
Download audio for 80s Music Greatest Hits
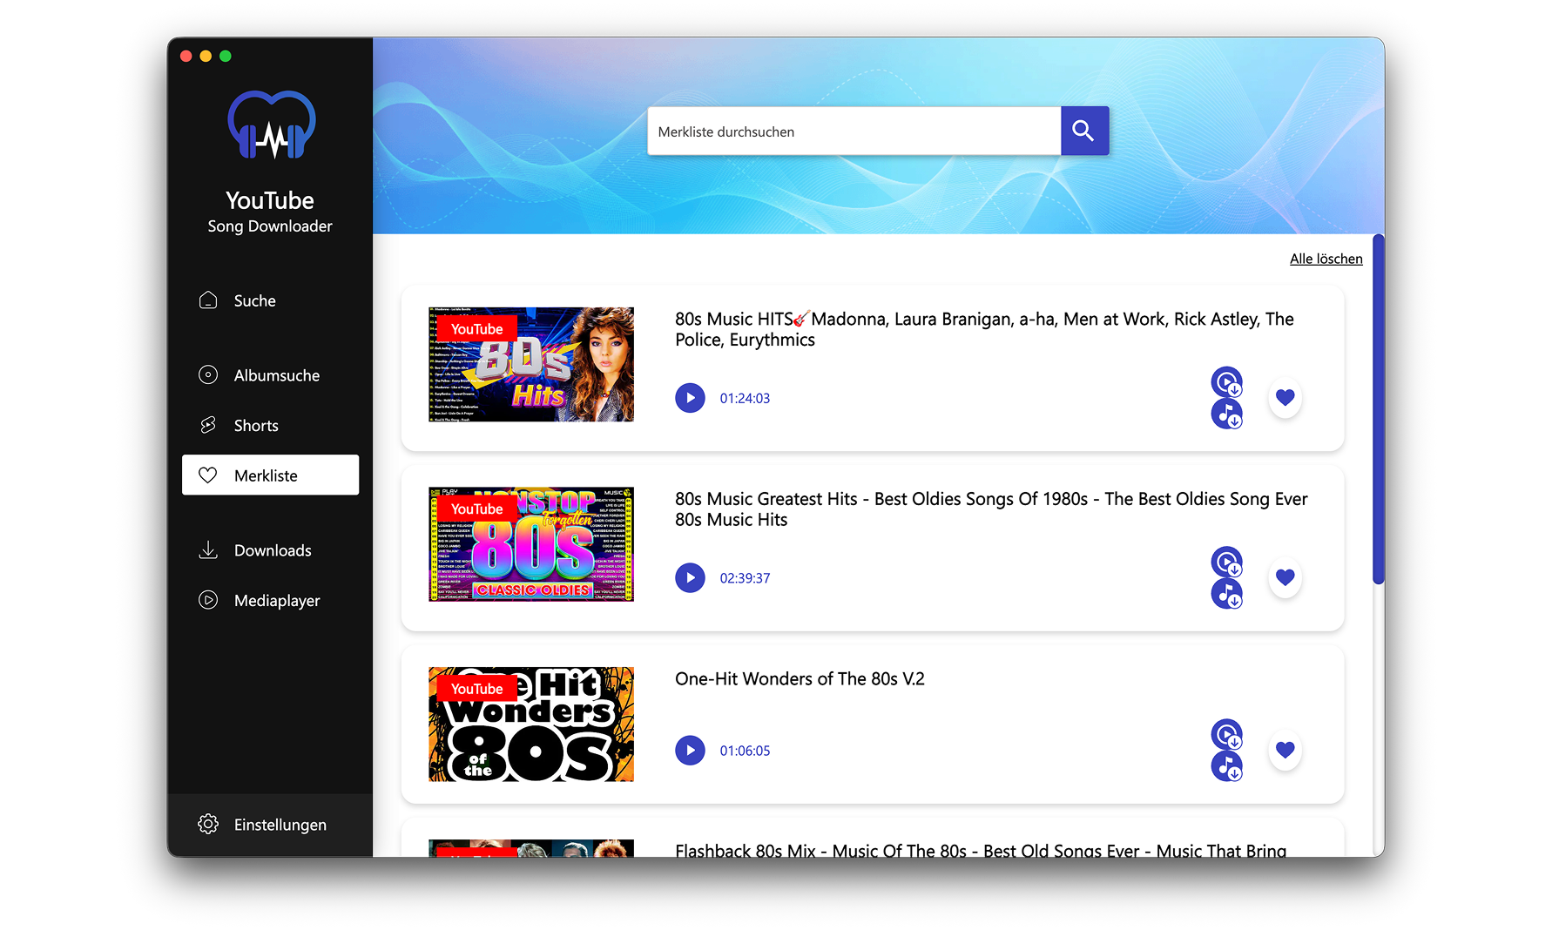(x=1226, y=594)
